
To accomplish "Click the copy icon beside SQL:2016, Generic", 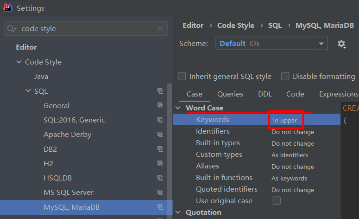I will [160, 120].
